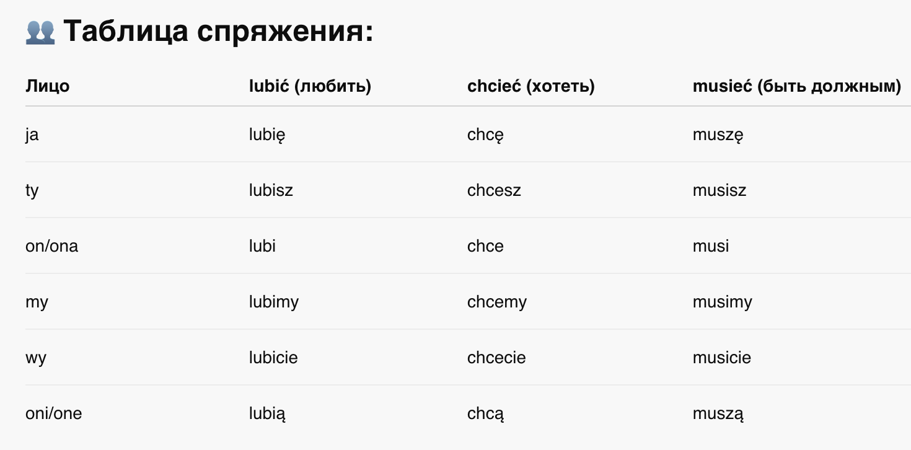Click the two-people emoji icon in heading
The image size is (911, 450).
[x=40, y=31]
